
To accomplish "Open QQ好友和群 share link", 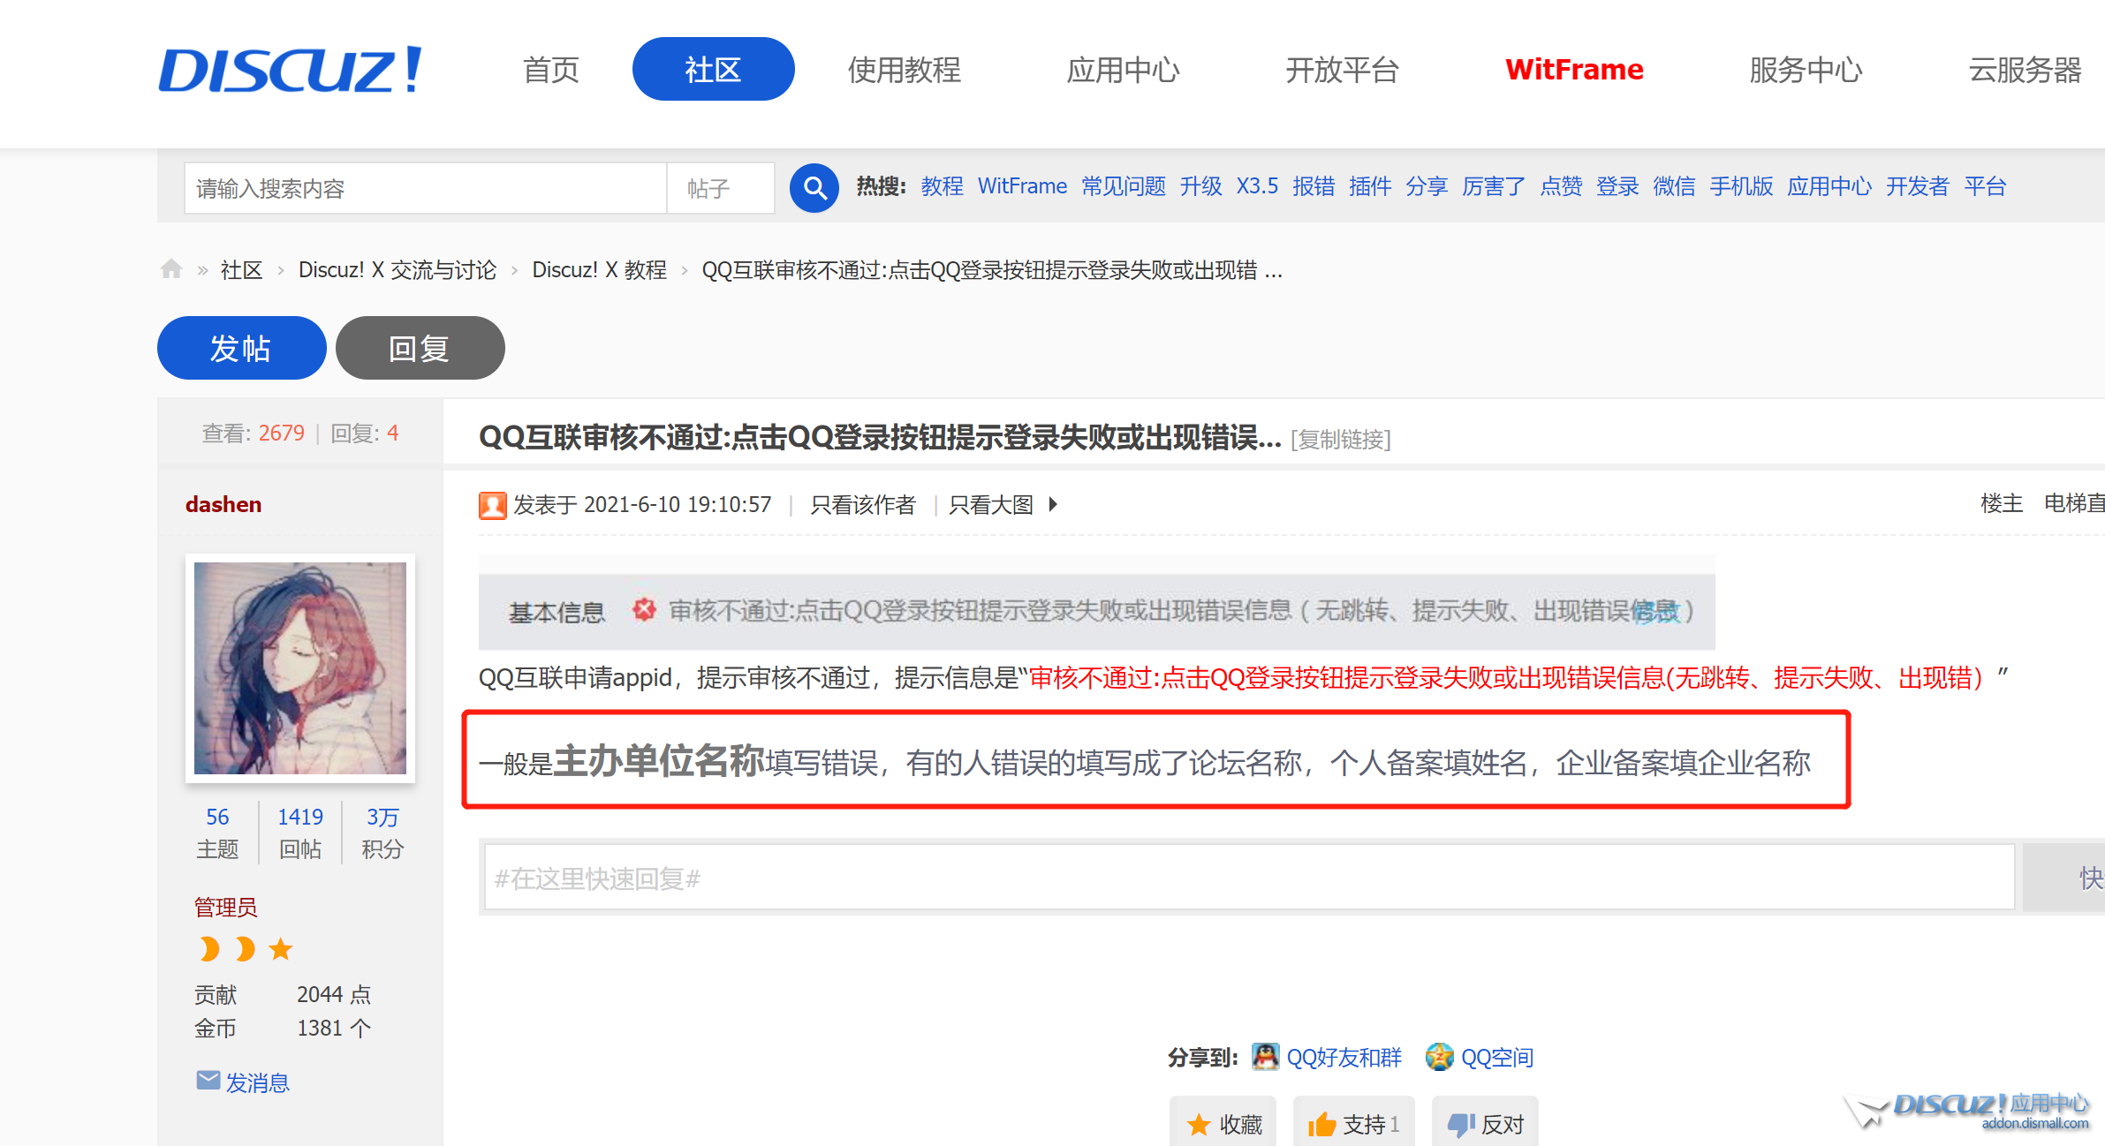I will [1344, 1057].
